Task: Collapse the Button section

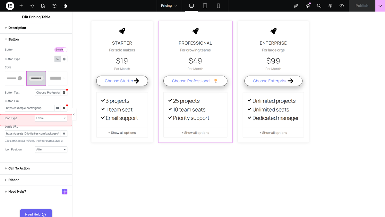Action: [36, 39]
